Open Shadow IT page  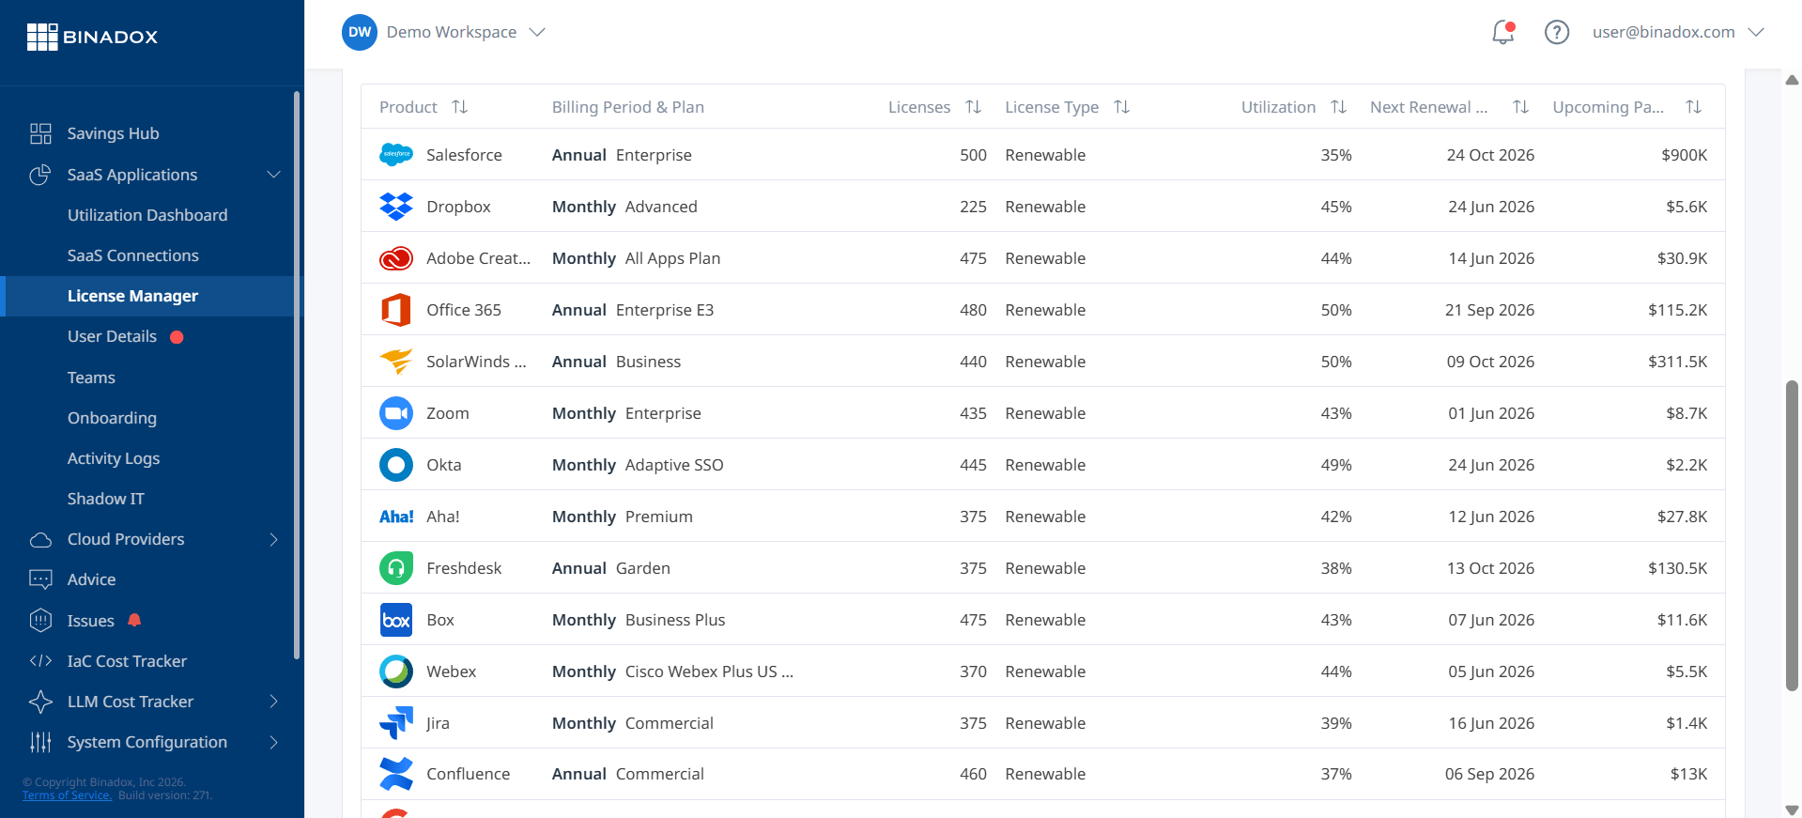pos(106,499)
